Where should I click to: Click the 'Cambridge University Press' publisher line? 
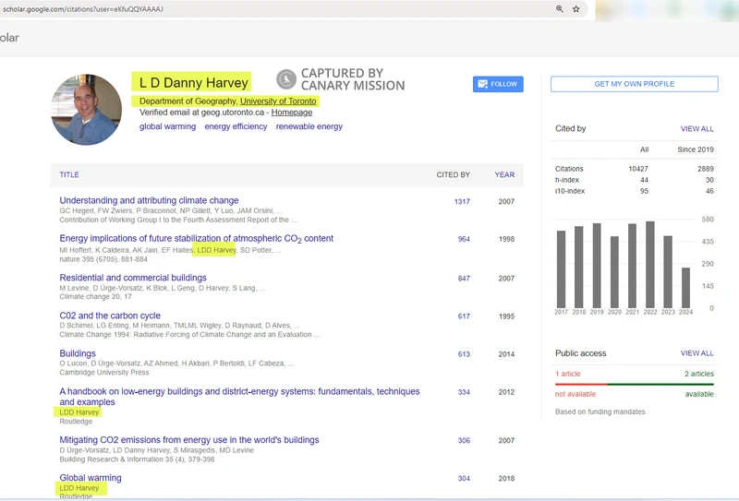pyautogui.click(x=104, y=373)
